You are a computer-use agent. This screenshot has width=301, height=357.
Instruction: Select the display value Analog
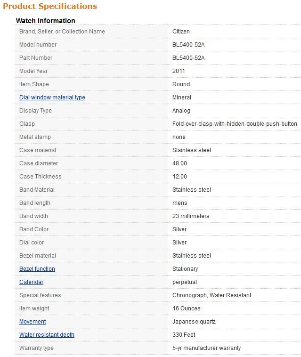[x=181, y=111]
